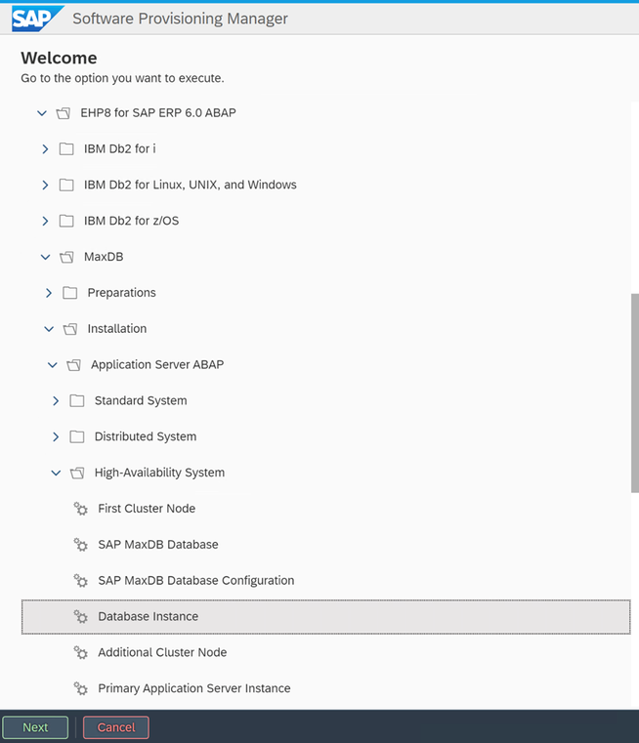
Task: Collapse the MaxDB tree node
Action: point(45,257)
